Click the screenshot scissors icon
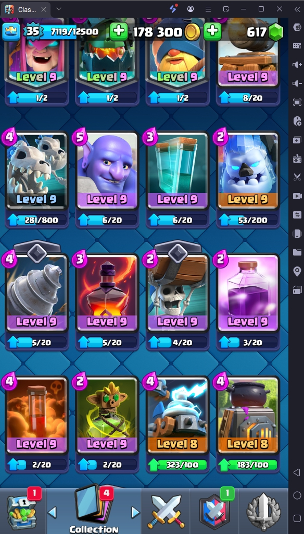The image size is (304, 534). [x=297, y=177]
